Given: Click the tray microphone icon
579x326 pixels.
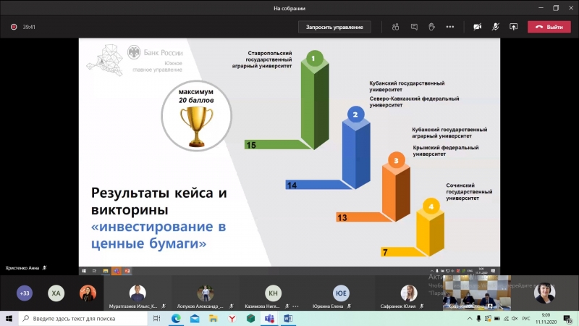Looking at the screenshot, I should pyautogui.click(x=478, y=318).
